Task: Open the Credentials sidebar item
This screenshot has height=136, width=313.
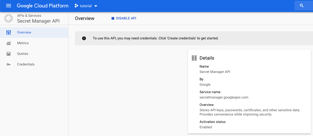Action: coord(34,64)
